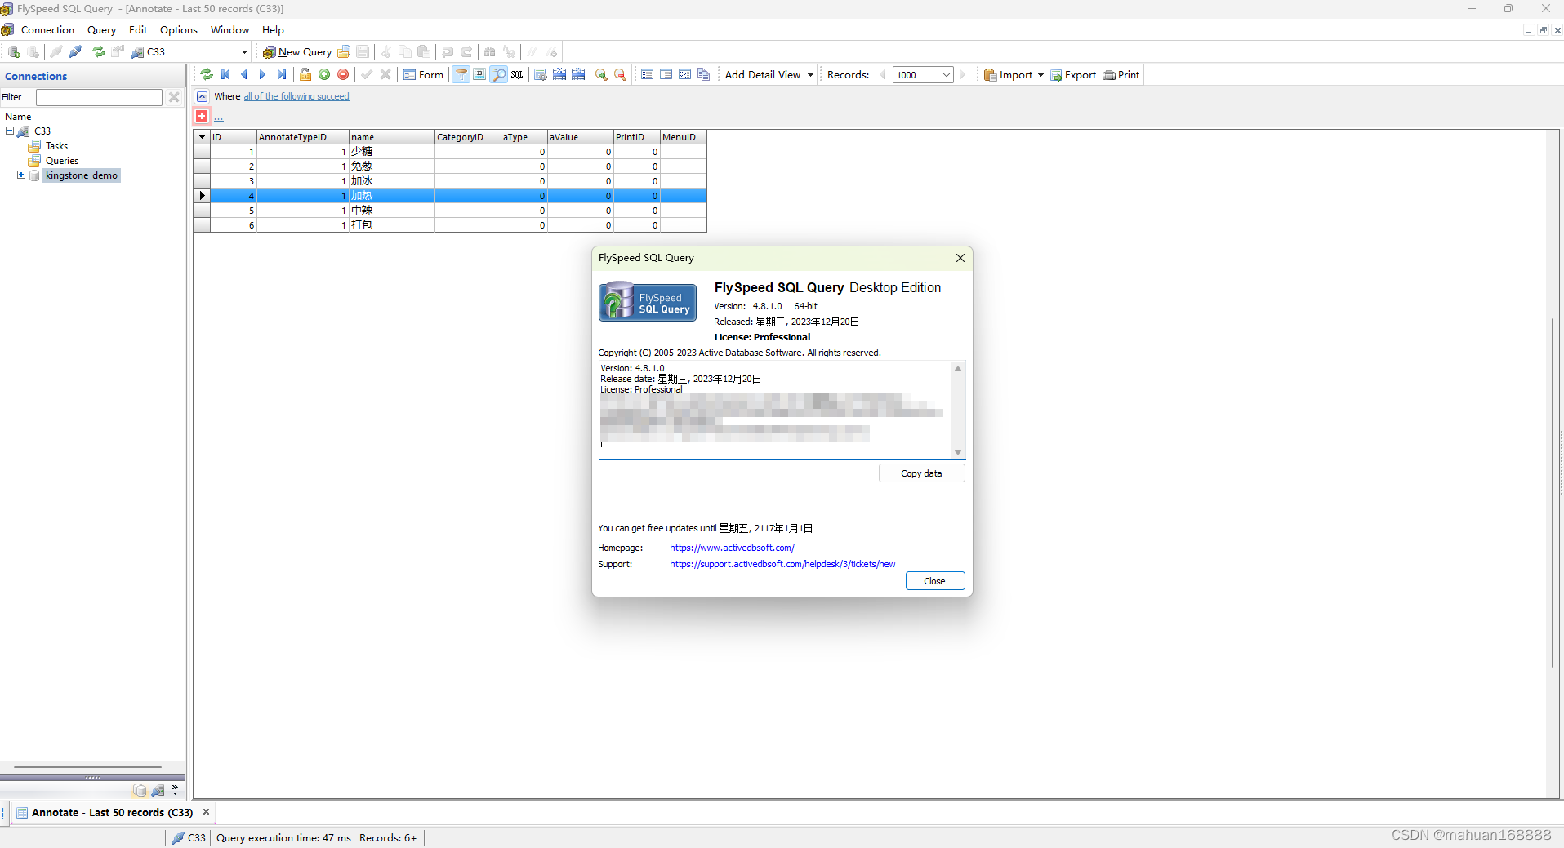
Task: Jump to the last record
Action: [x=282, y=75]
